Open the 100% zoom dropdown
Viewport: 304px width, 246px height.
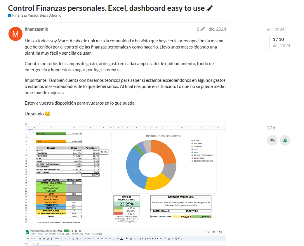(x=58, y=239)
